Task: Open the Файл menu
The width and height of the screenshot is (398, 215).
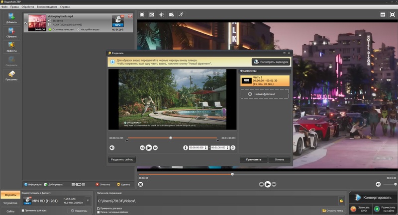Action: tap(4, 7)
